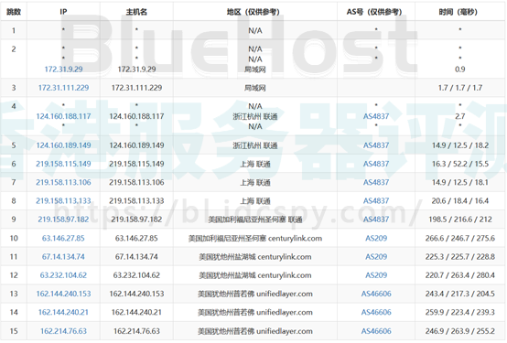Viewport: 507px width, 343px height.
Task: Click the IP link 63.232.104.62
Action: [x=63, y=275]
